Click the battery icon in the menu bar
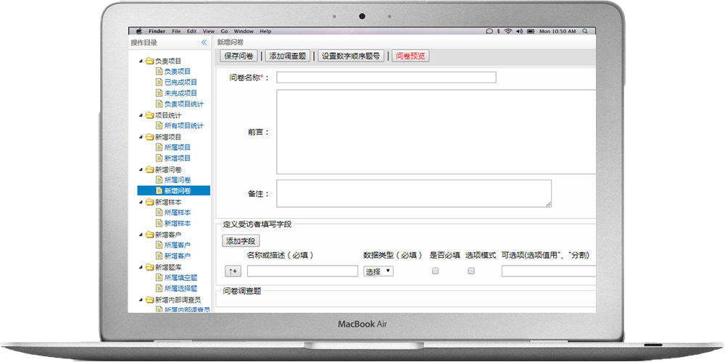725x362 pixels. [x=531, y=31]
